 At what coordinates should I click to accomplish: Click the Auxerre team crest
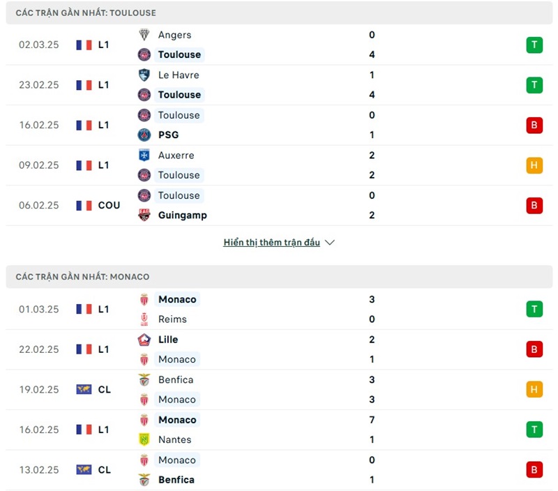(x=144, y=156)
